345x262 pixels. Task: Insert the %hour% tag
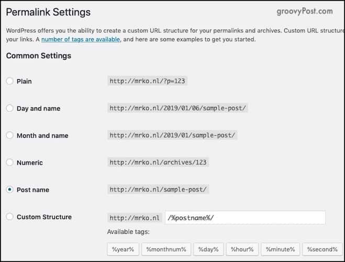coord(242,249)
